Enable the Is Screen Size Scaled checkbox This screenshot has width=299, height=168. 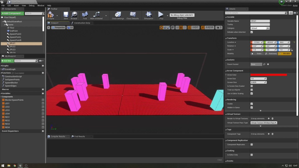pyautogui.click(x=252, y=86)
